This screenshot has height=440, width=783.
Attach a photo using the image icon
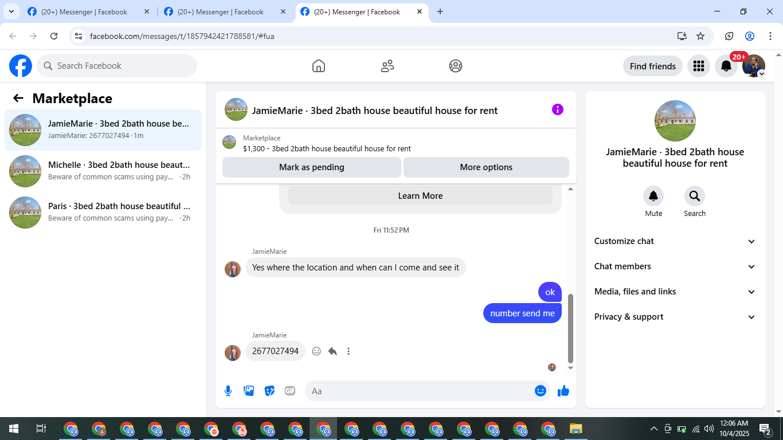(249, 391)
